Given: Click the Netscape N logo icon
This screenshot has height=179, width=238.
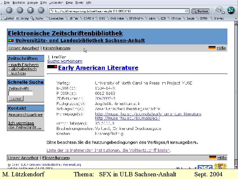Looking at the screenshot, I should click(x=231, y=10).
